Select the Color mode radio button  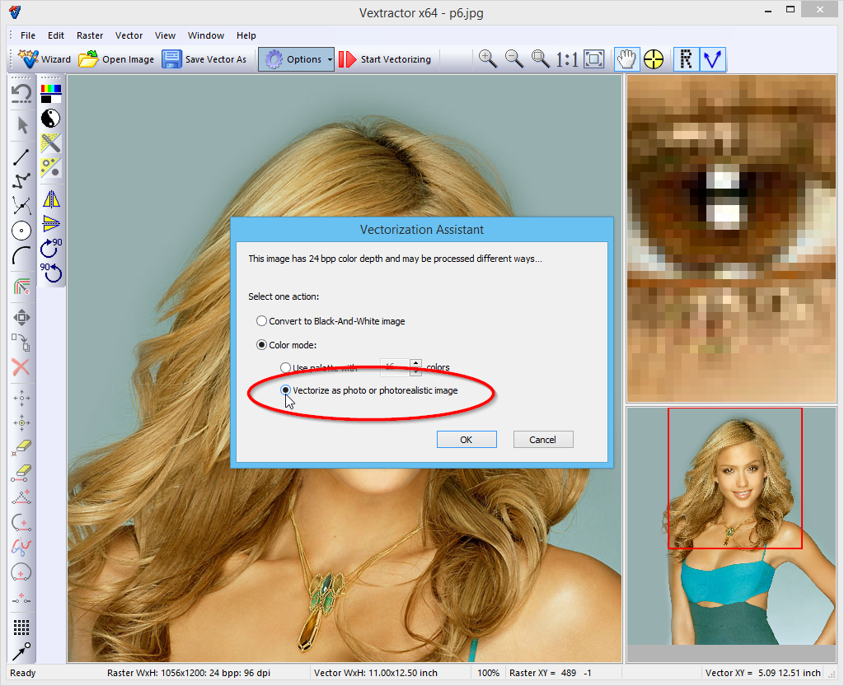262,345
